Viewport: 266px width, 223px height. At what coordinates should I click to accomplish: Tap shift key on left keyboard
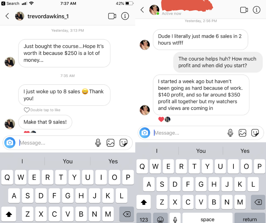click(9, 214)
